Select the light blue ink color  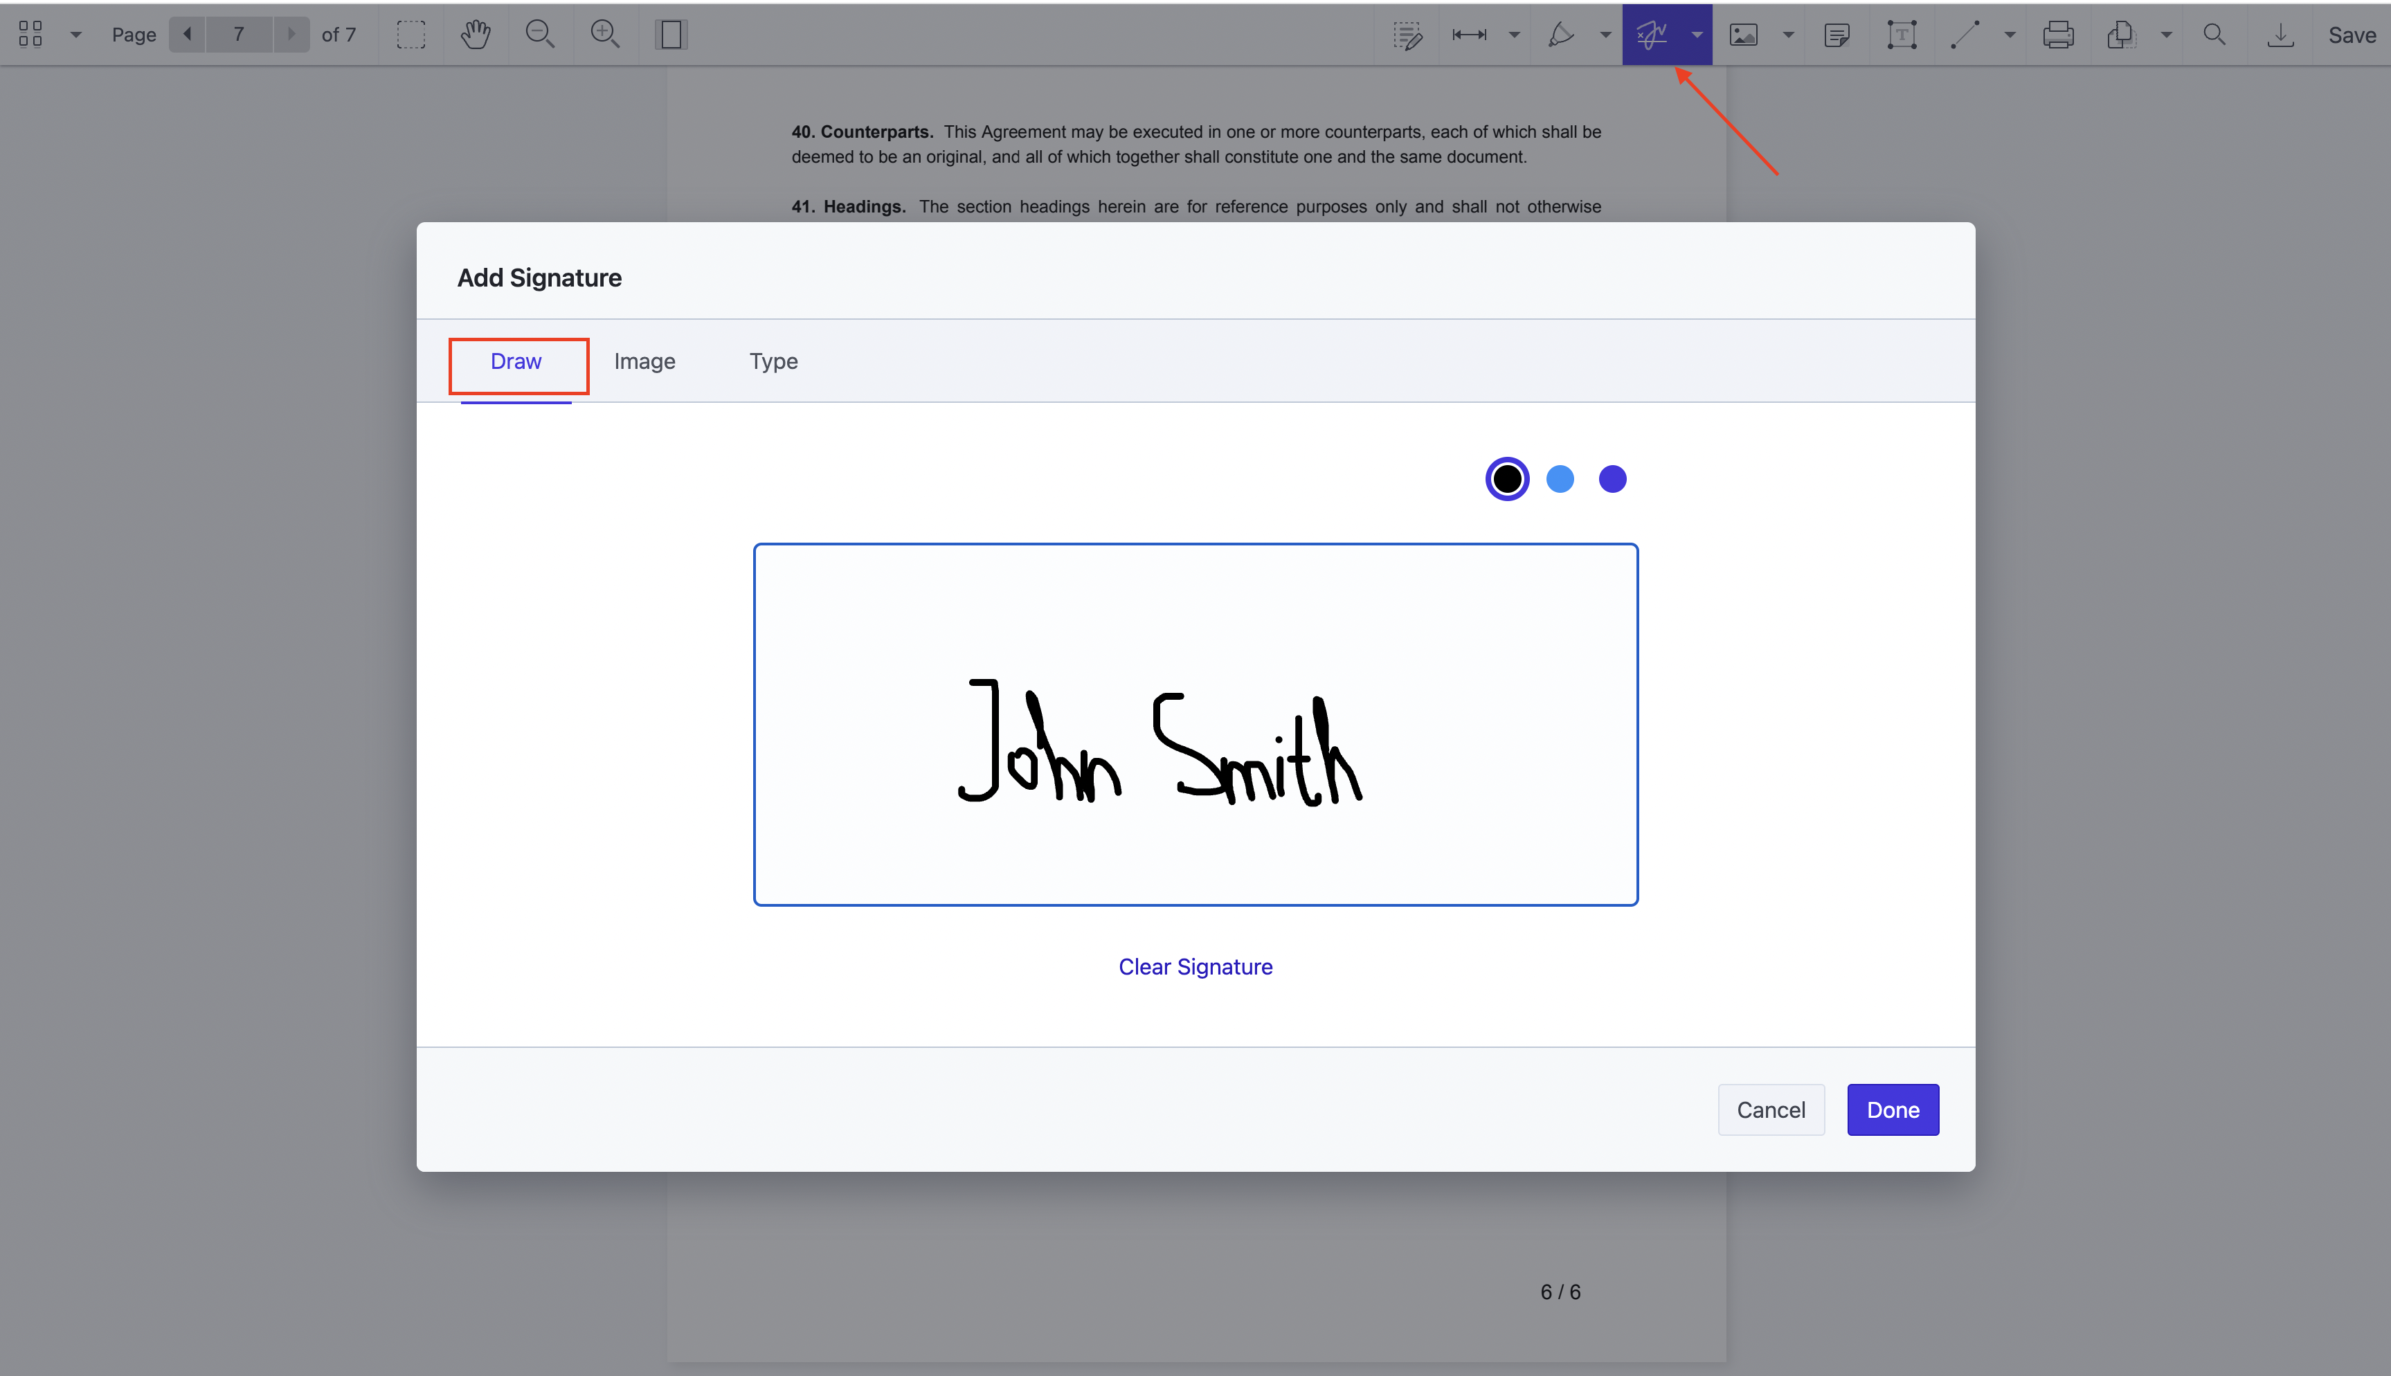(x=1560, y=478)
